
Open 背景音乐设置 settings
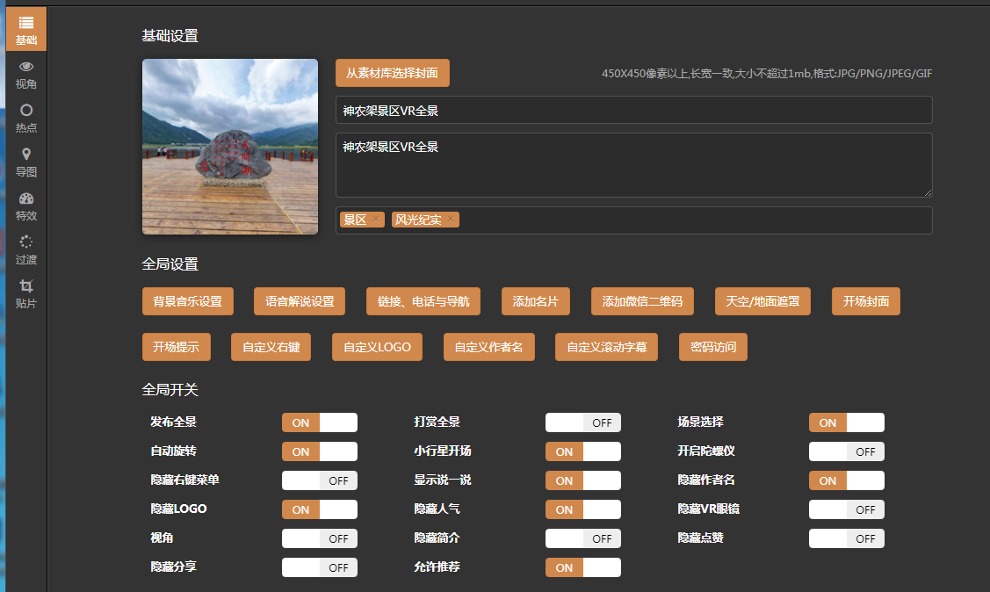click(x=187, y=301)
